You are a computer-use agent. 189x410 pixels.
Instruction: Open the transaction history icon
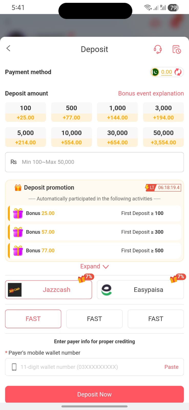tap(177, 50)
